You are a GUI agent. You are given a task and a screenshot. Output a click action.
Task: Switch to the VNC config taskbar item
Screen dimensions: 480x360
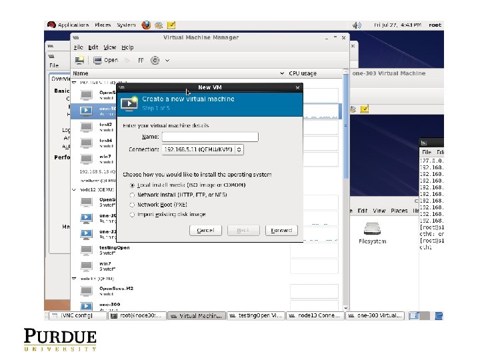(78, 315)
